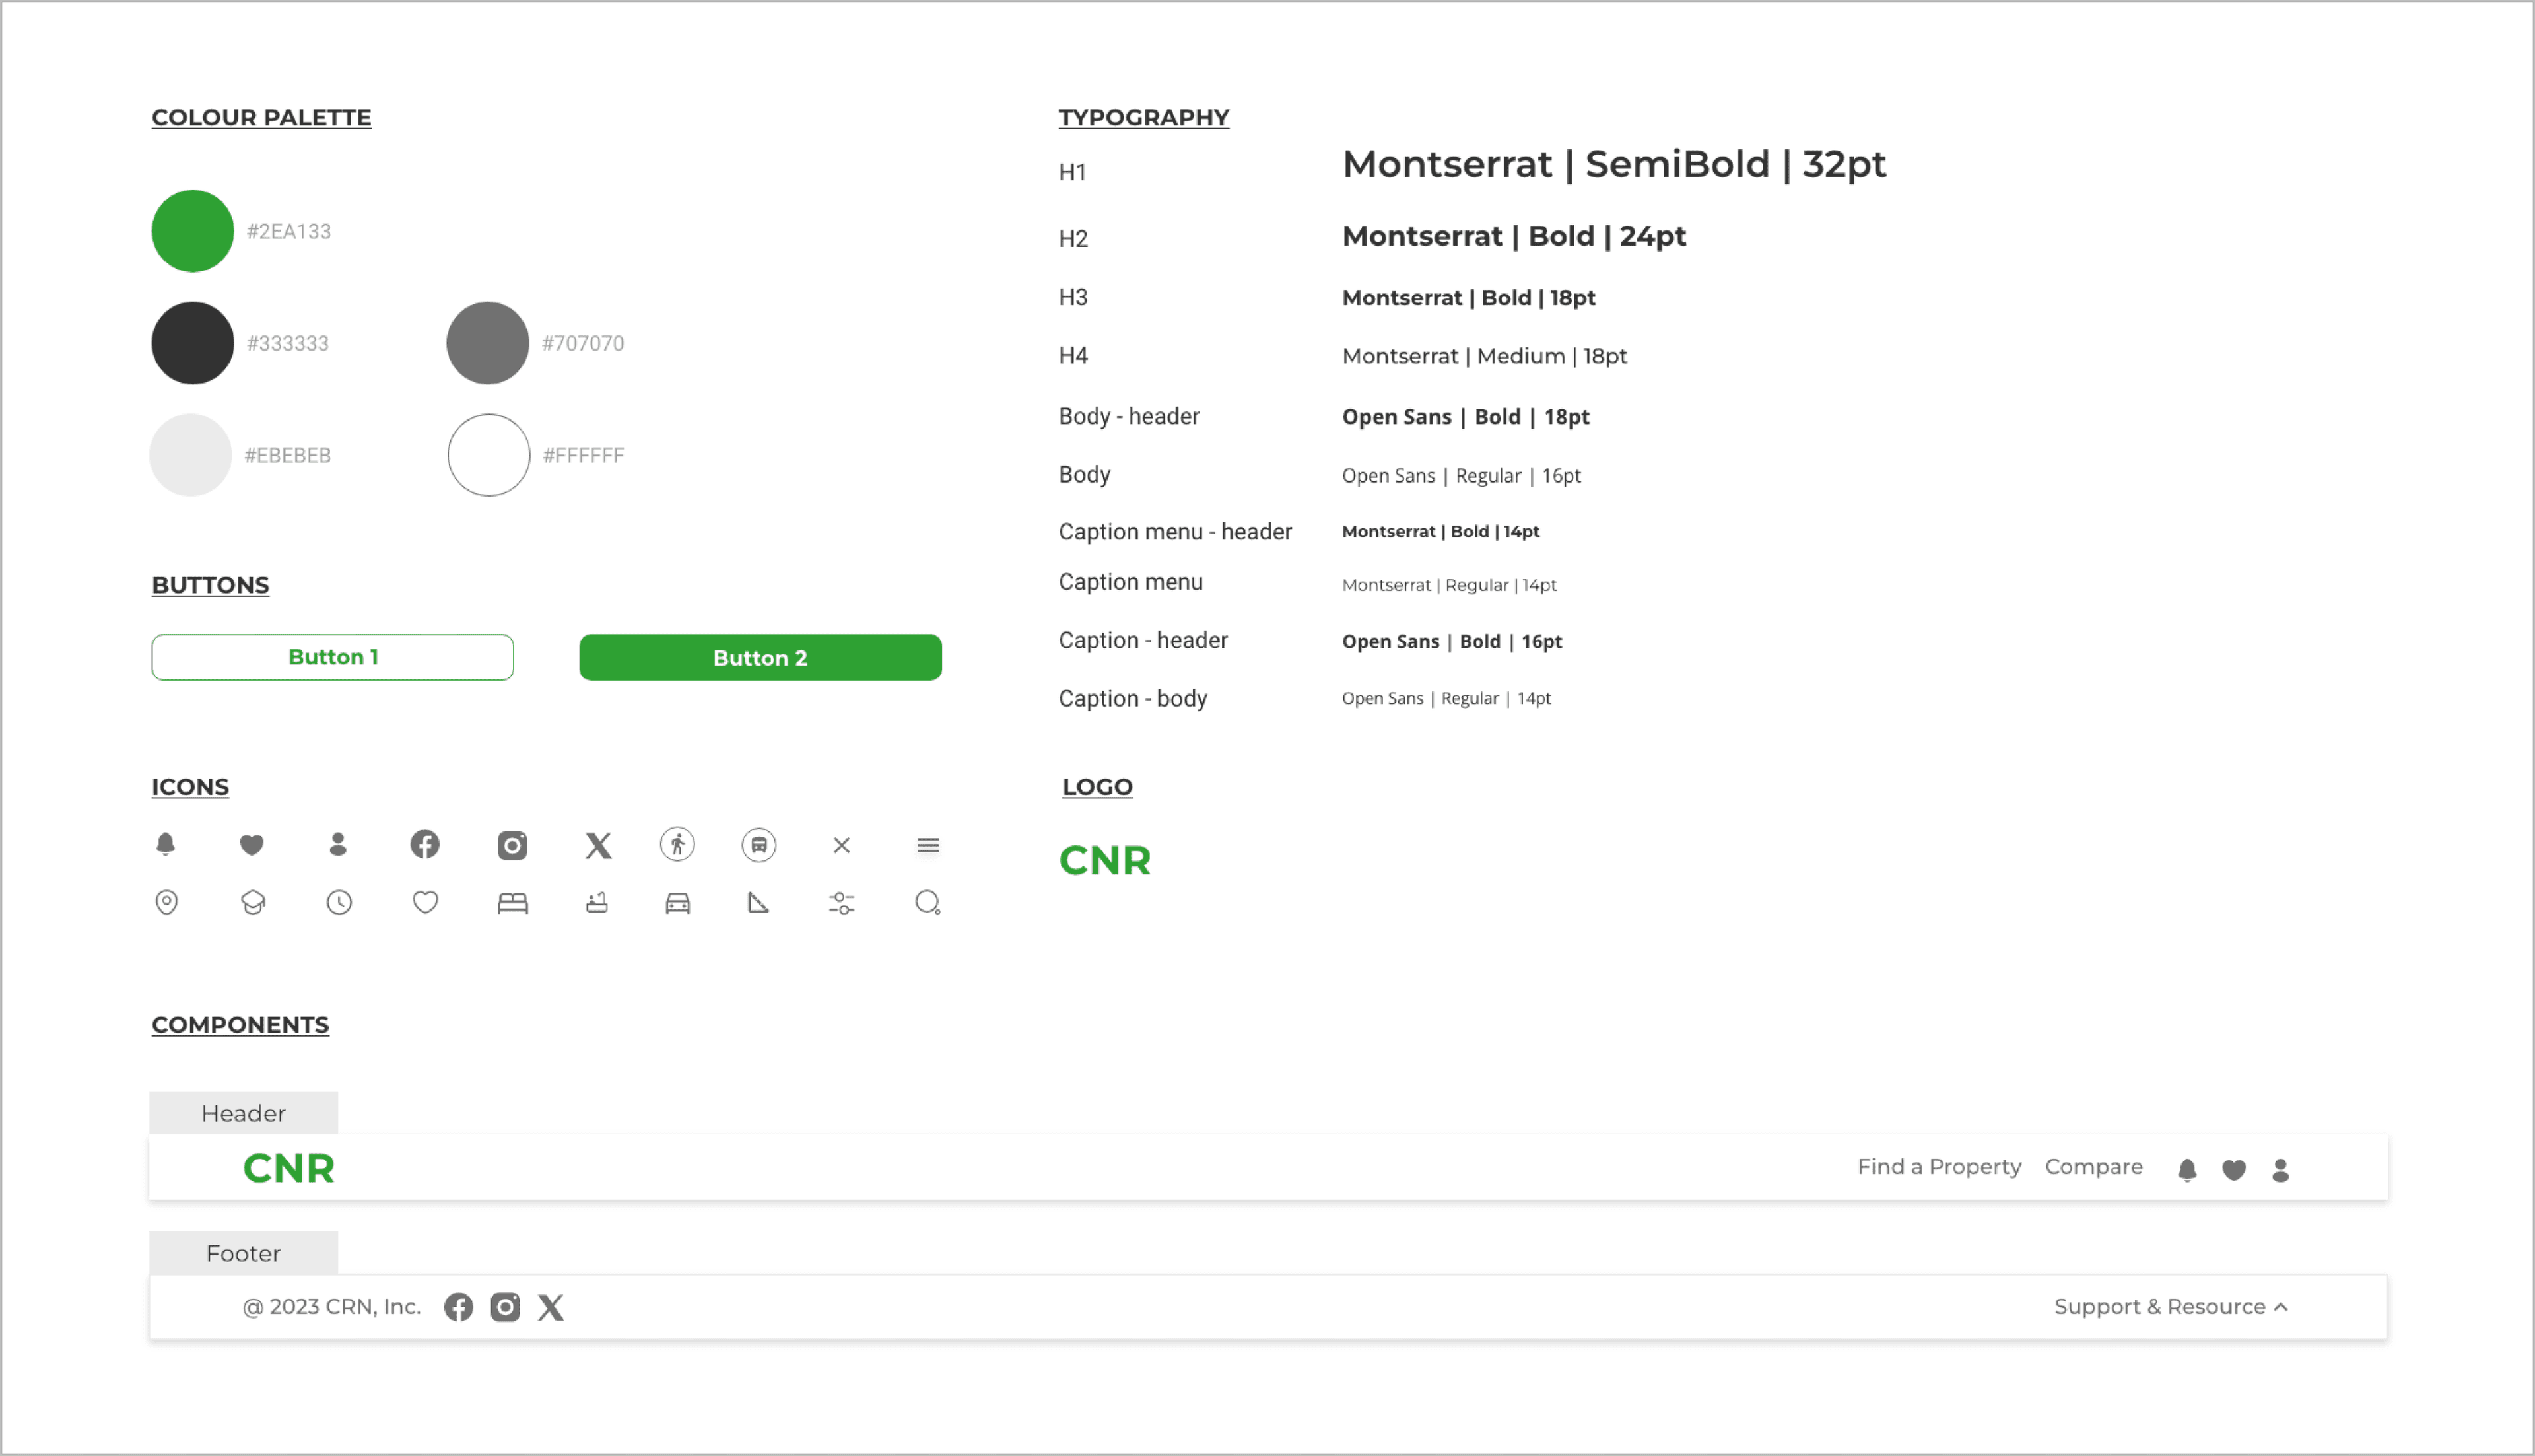Click the 'Body - header' typography label
2535x1456 pixels.
(x=1130, y=417)
